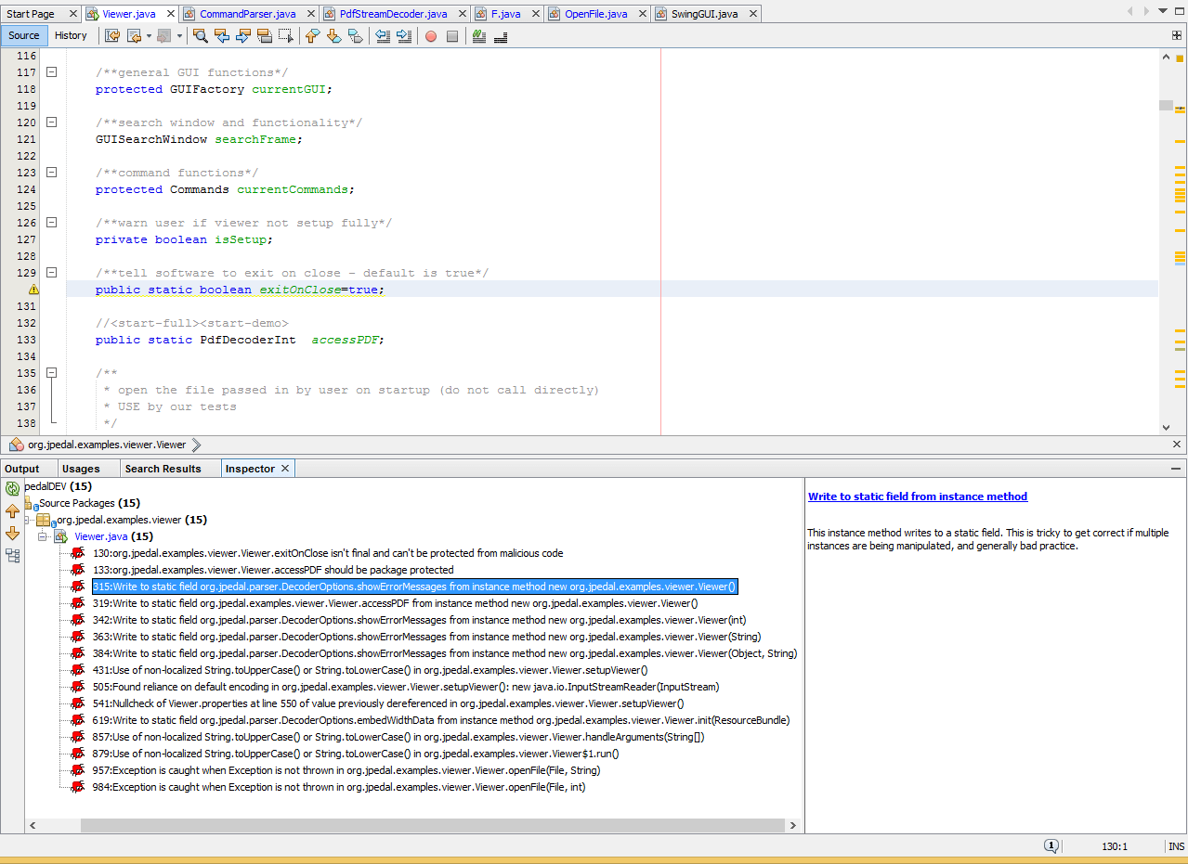Click the warning glyph on line 130
The image size is (1188, 864).
[34, 290]
